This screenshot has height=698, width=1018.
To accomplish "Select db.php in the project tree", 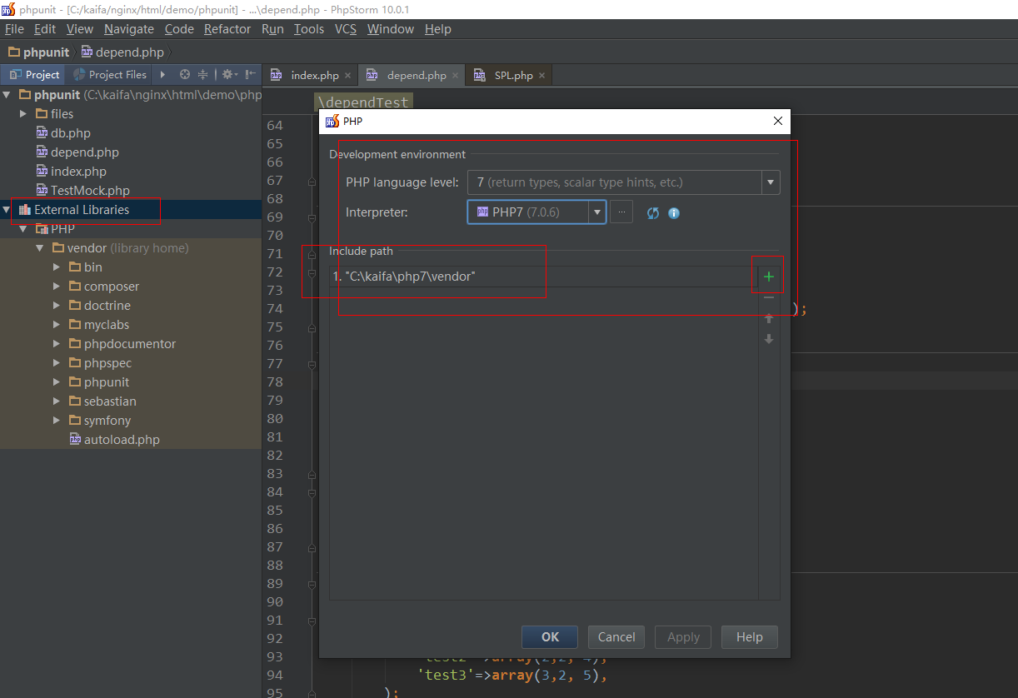I will tap(71, 133).
